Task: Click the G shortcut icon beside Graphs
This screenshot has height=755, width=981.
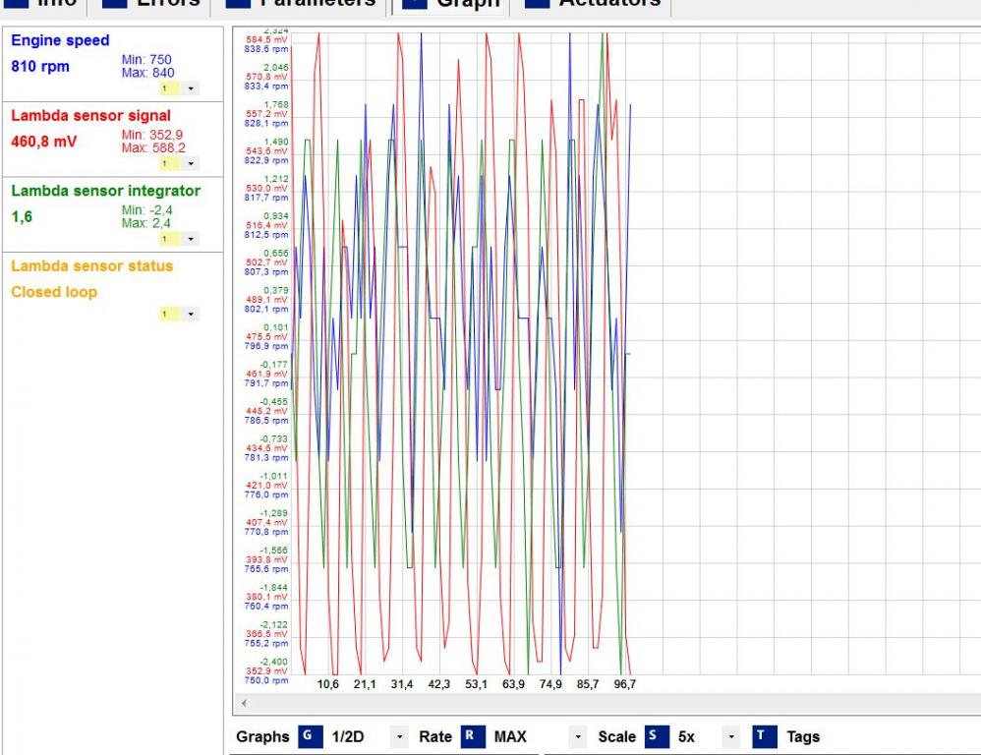Action: [x=311, y=736]
